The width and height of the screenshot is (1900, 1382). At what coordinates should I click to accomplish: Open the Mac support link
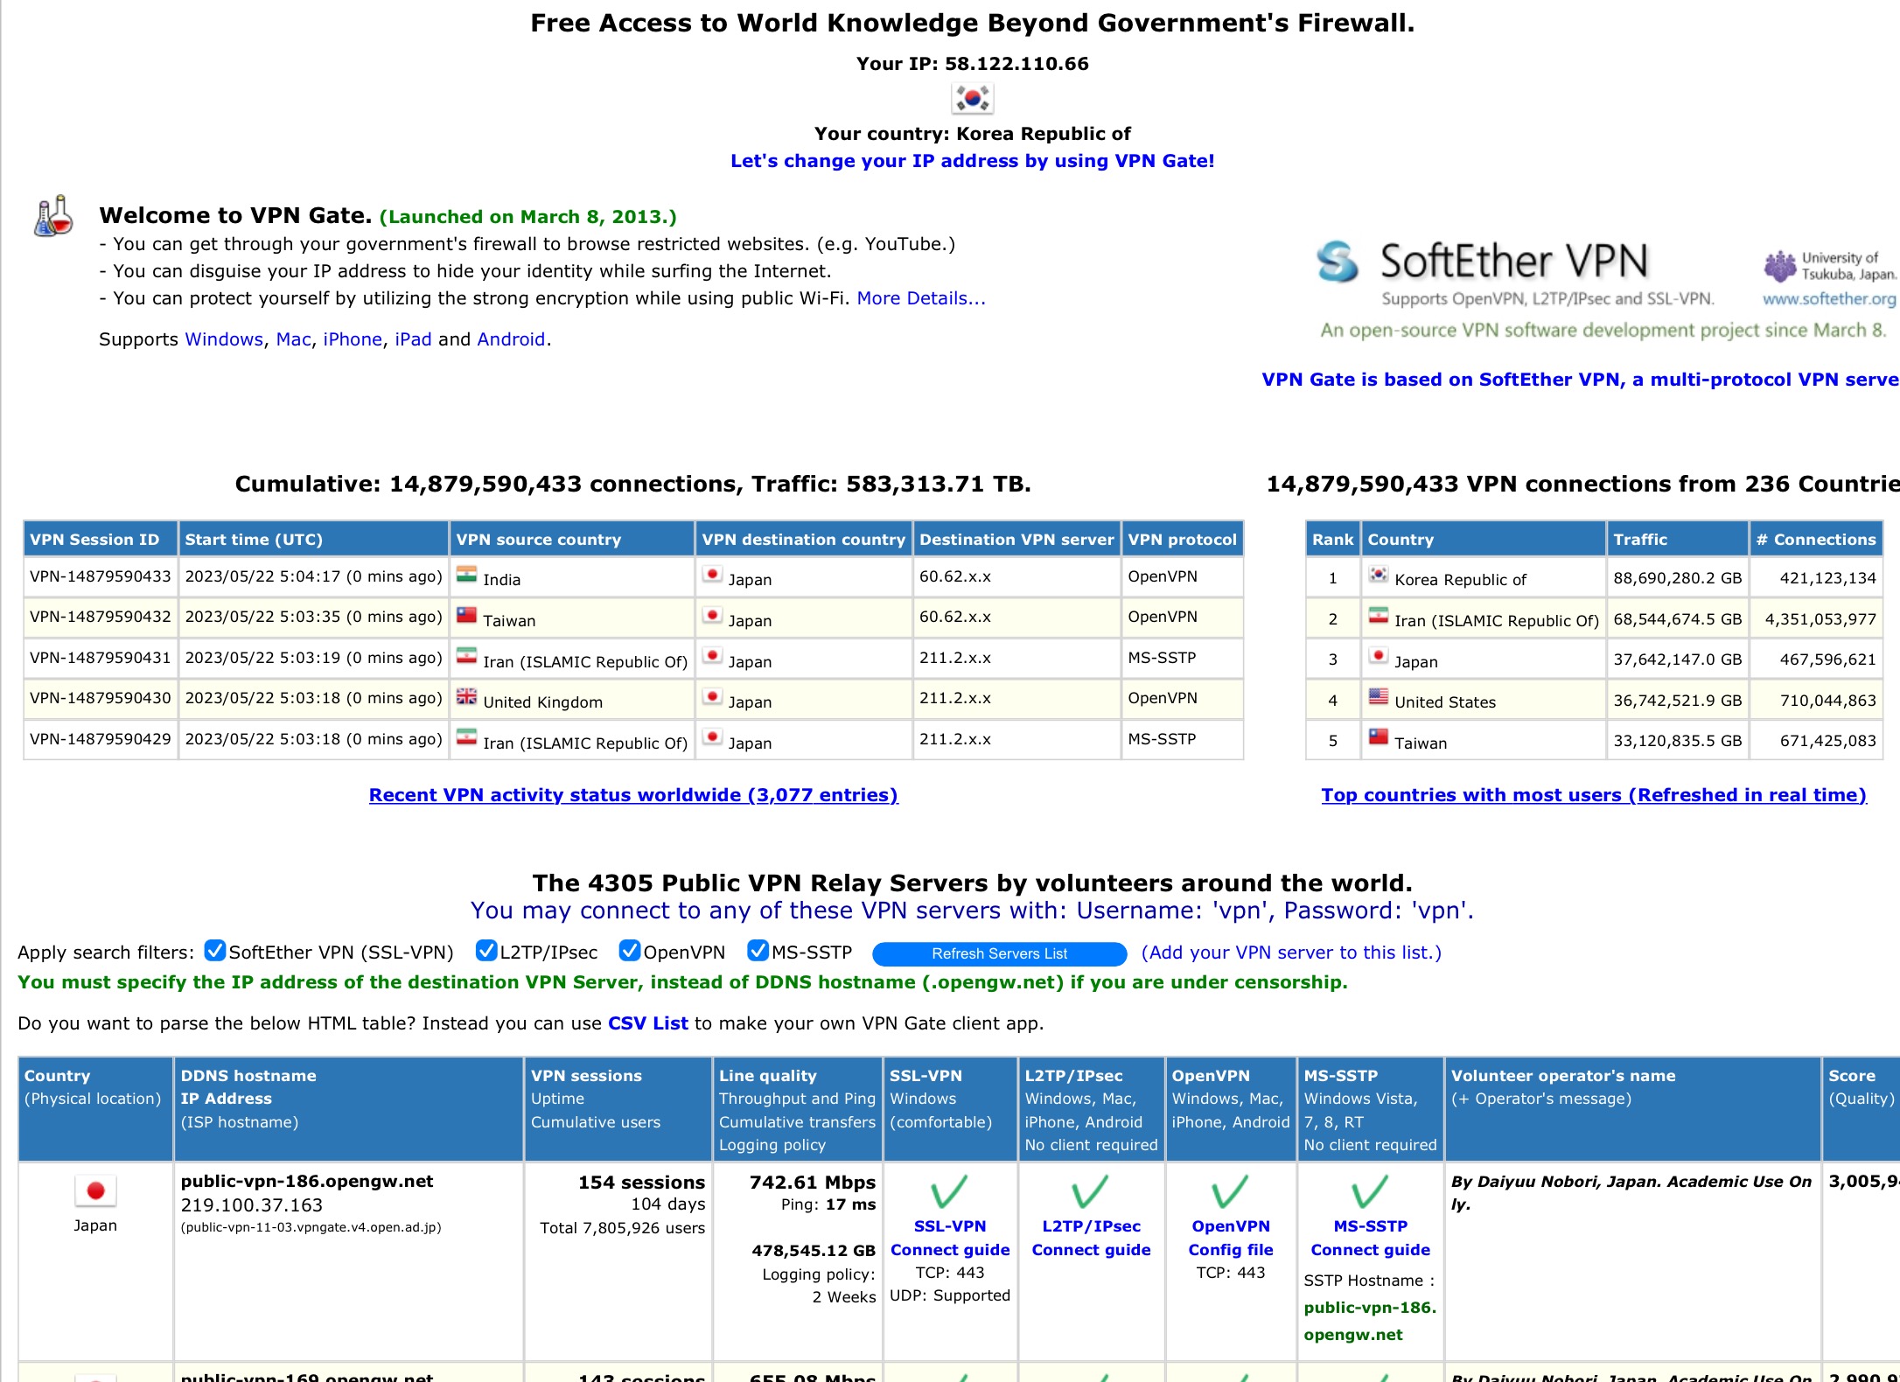294,339
